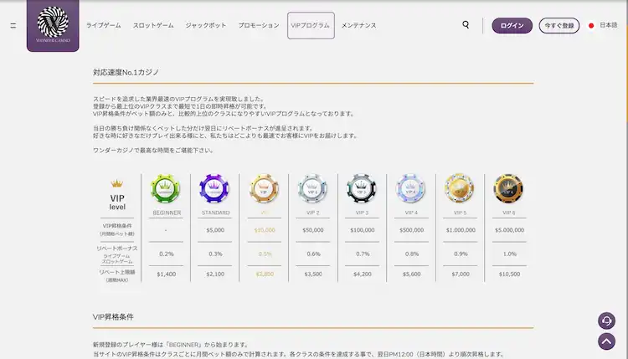Click the リベートボーナス row label
Viewport: 628px width, 359px height.
(117, 249)
